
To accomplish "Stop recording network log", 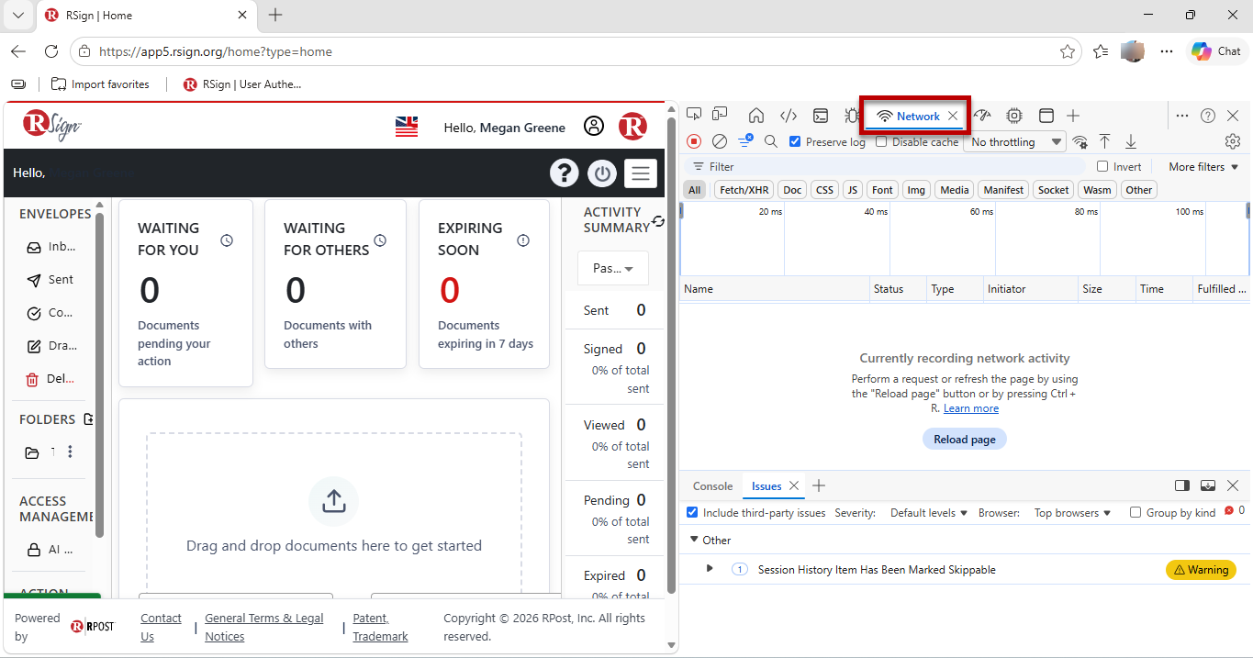I will point(694,141).
